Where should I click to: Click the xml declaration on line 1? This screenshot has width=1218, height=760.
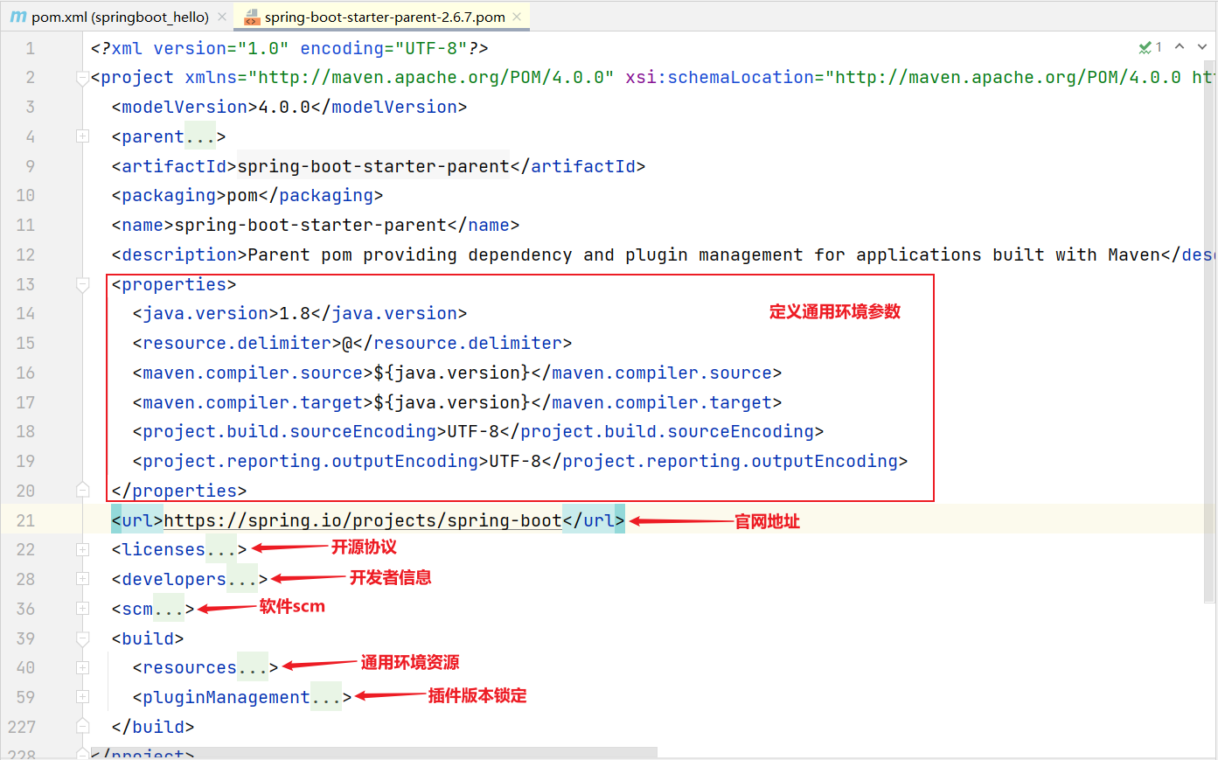pos(289,48)
